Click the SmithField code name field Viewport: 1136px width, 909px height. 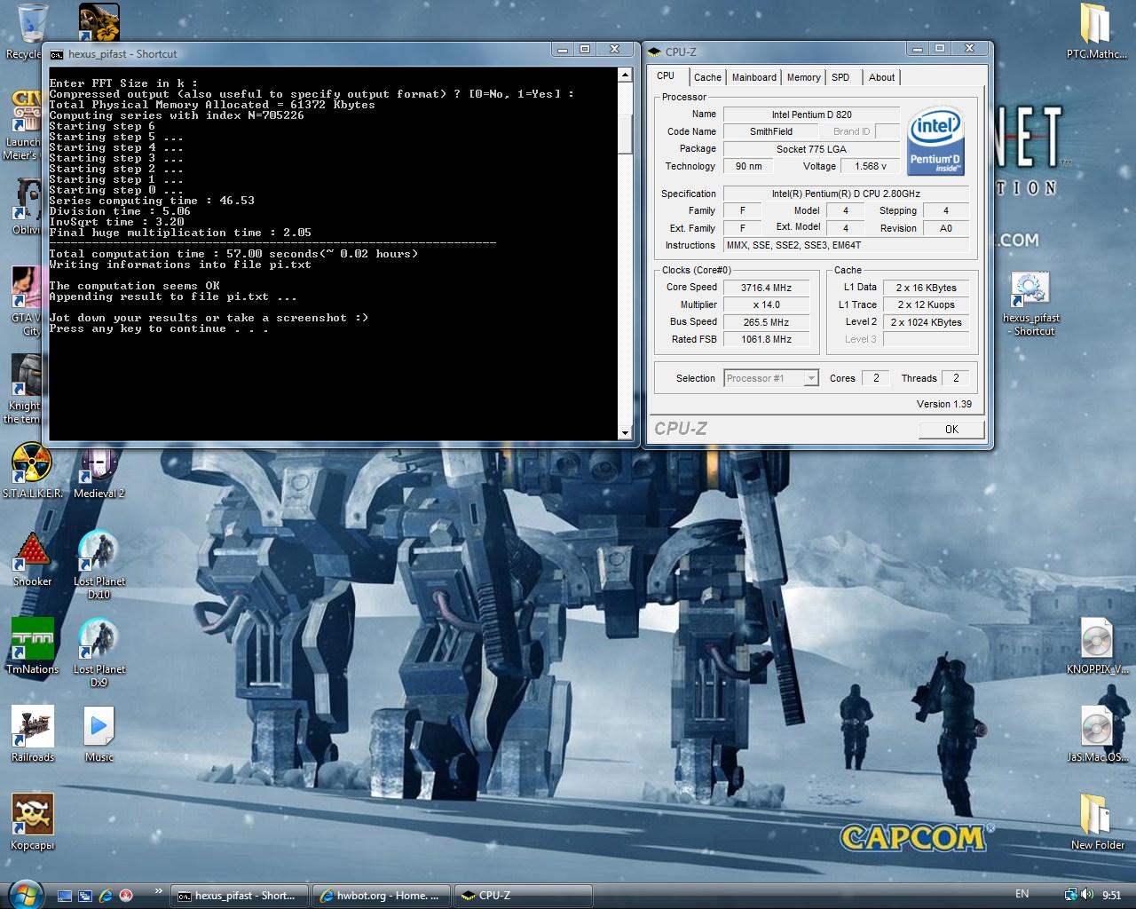click(770, 131)
